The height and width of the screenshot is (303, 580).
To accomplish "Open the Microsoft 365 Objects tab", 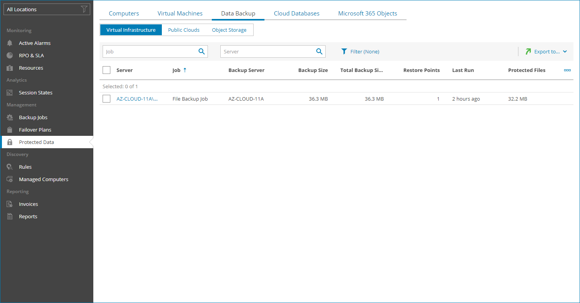I will tap(367, 14).
